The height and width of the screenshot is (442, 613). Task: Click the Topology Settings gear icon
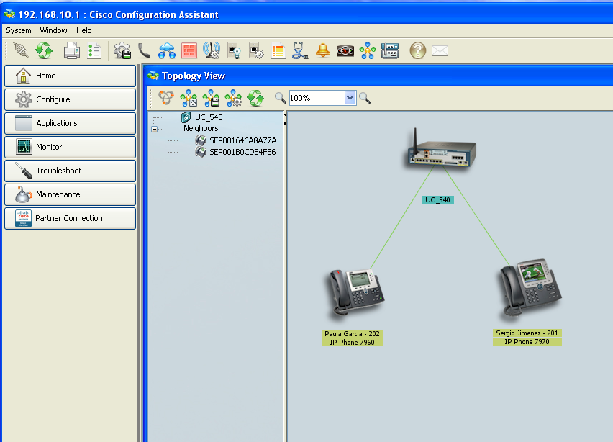tap(233, 98)
